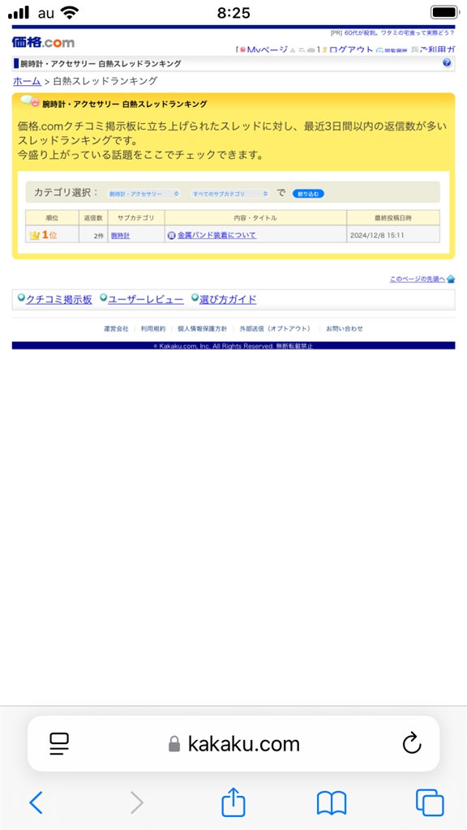The height and width of the screenshot is (830, 467).
Task: Reload the kakaku.com page
Action: click(x=412, y=744)
